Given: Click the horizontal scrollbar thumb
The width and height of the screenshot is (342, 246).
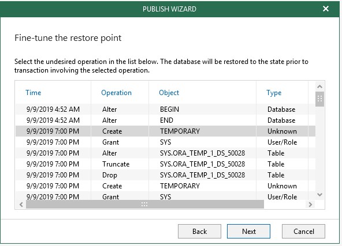Looking at the screenshot, I should click(x=145, y=205).
